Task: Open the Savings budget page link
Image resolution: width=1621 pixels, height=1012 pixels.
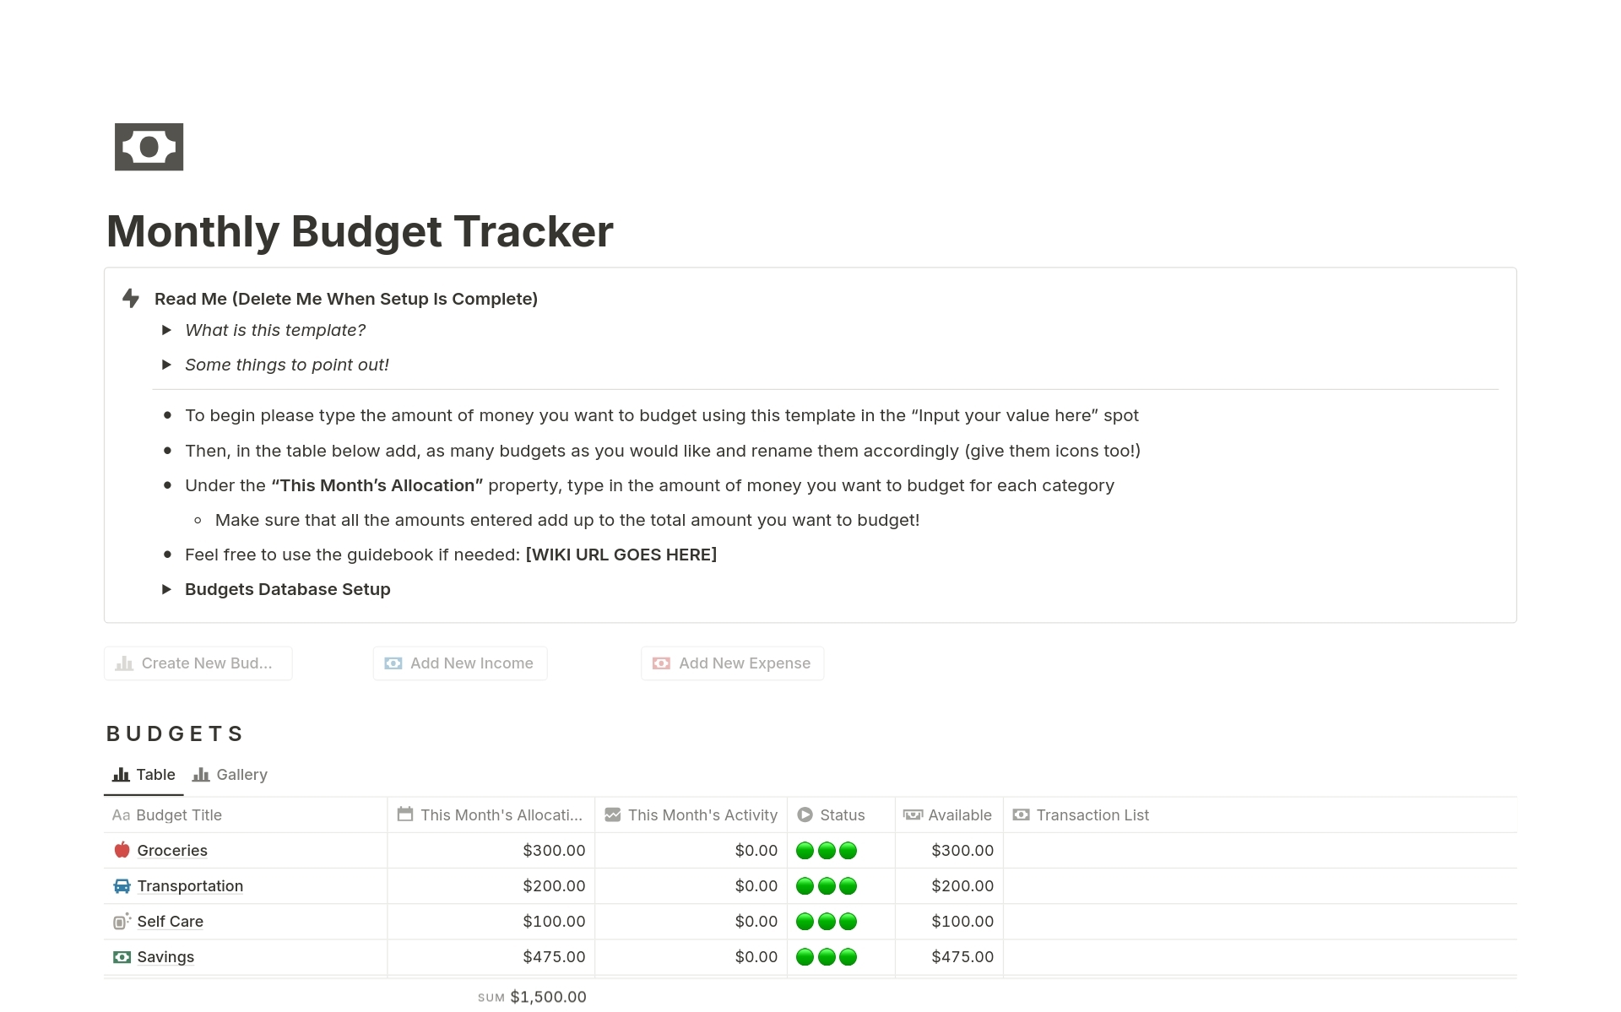Action: click(x=165, y=956)
